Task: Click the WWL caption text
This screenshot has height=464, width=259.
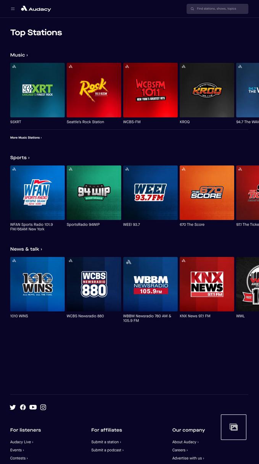Action: (240, 316)
